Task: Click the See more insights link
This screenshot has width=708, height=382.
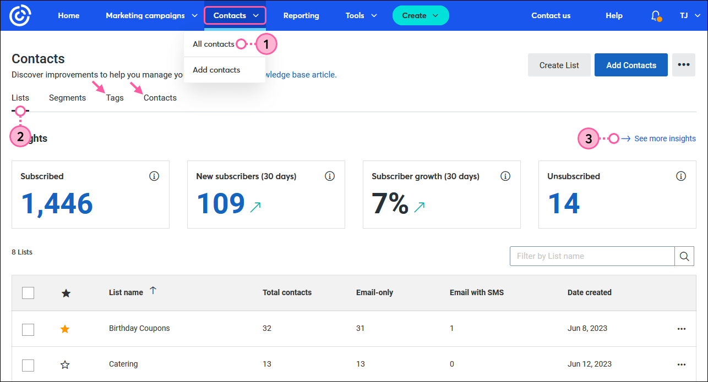Action: 665,138
